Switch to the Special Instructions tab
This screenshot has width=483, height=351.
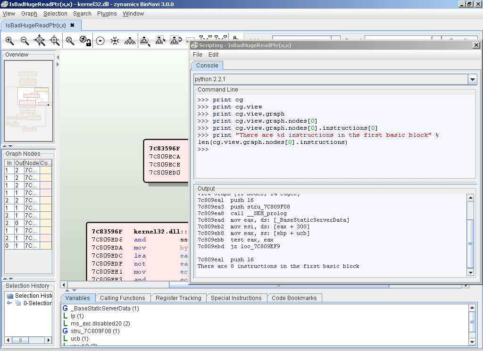236,298
